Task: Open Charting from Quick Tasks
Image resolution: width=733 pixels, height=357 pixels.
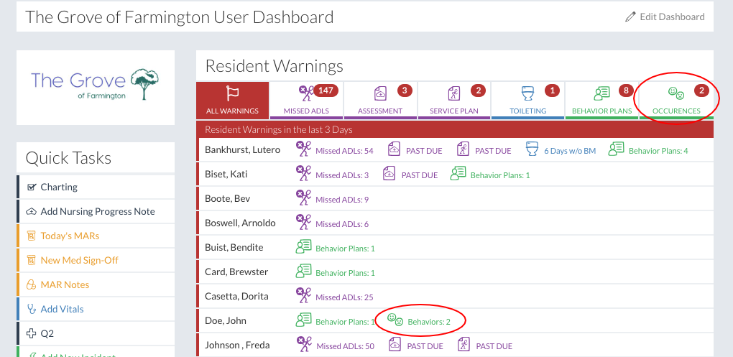Action: coord(59,187)
